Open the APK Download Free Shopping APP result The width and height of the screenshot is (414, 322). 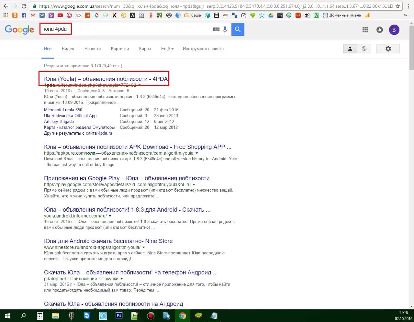[x=138, y=147]
